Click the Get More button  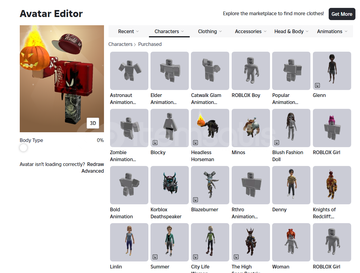point(342,14)
